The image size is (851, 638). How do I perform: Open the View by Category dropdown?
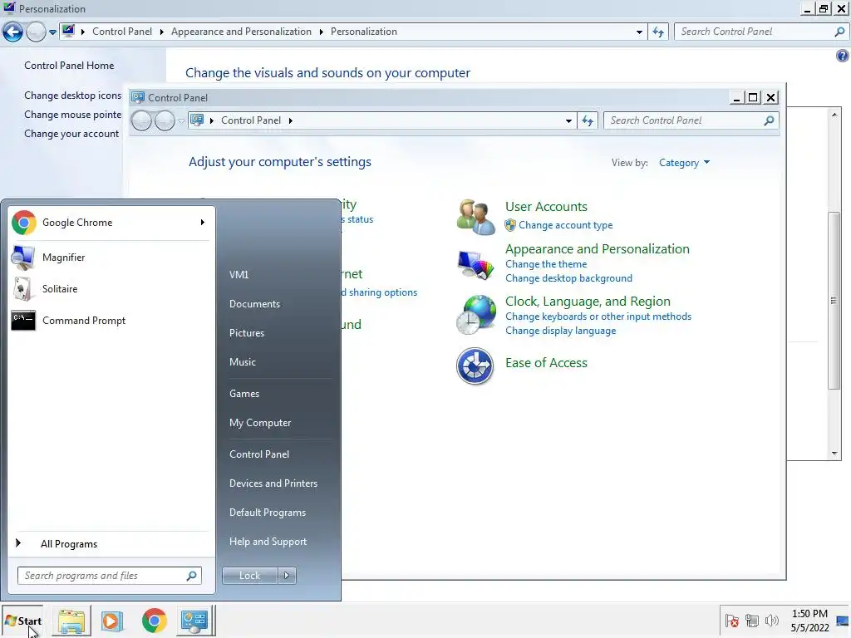684,163
